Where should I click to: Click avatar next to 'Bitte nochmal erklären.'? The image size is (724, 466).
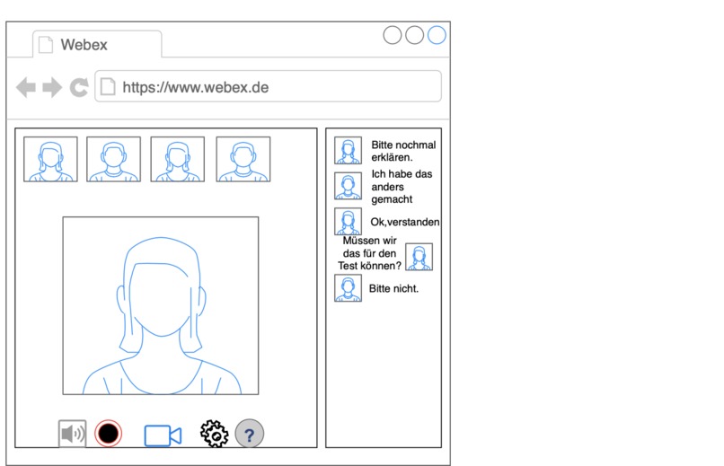pyautogui.click(x=349, y=151)
